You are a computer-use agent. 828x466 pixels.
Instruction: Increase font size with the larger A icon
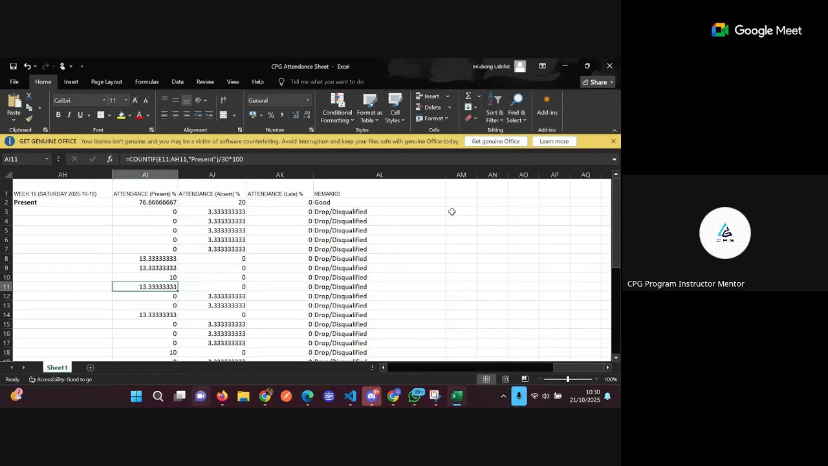(x=135, y=100)
